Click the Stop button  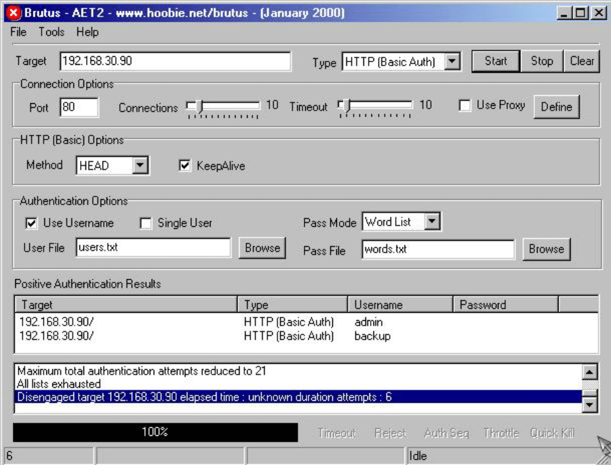pyautogui.click(x=541, y=62)
